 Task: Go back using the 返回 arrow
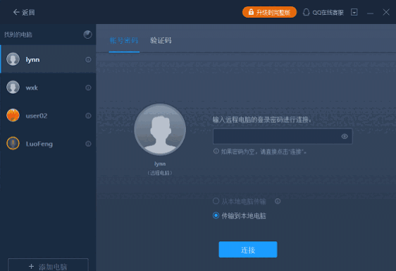coord(24,12)
